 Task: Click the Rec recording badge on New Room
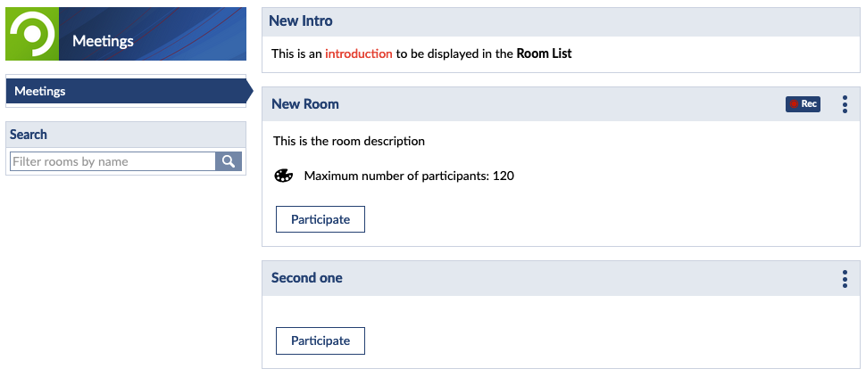803,104
